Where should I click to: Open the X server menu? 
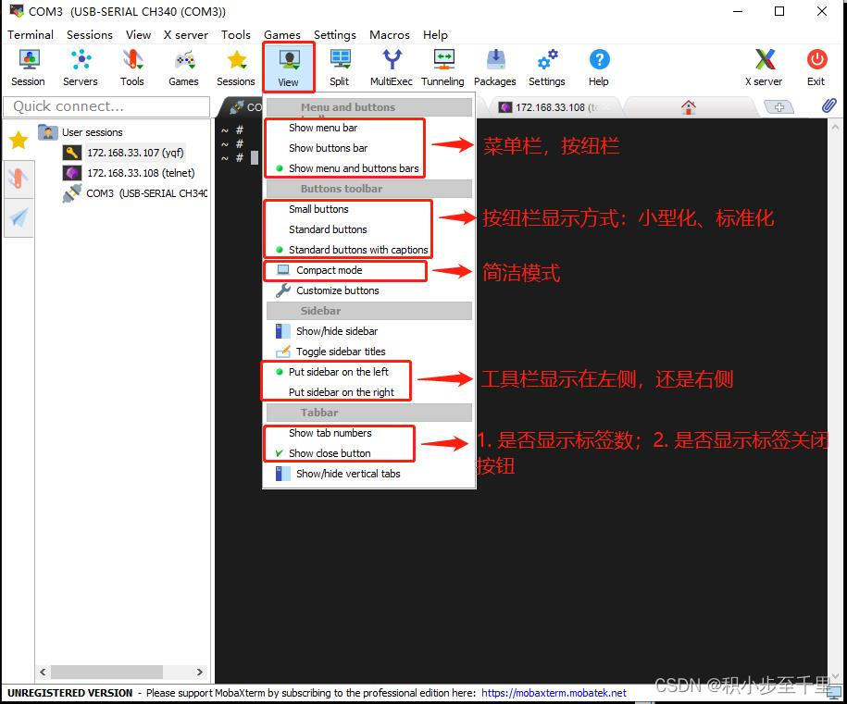pyautogui.click(x=186, y=34)
